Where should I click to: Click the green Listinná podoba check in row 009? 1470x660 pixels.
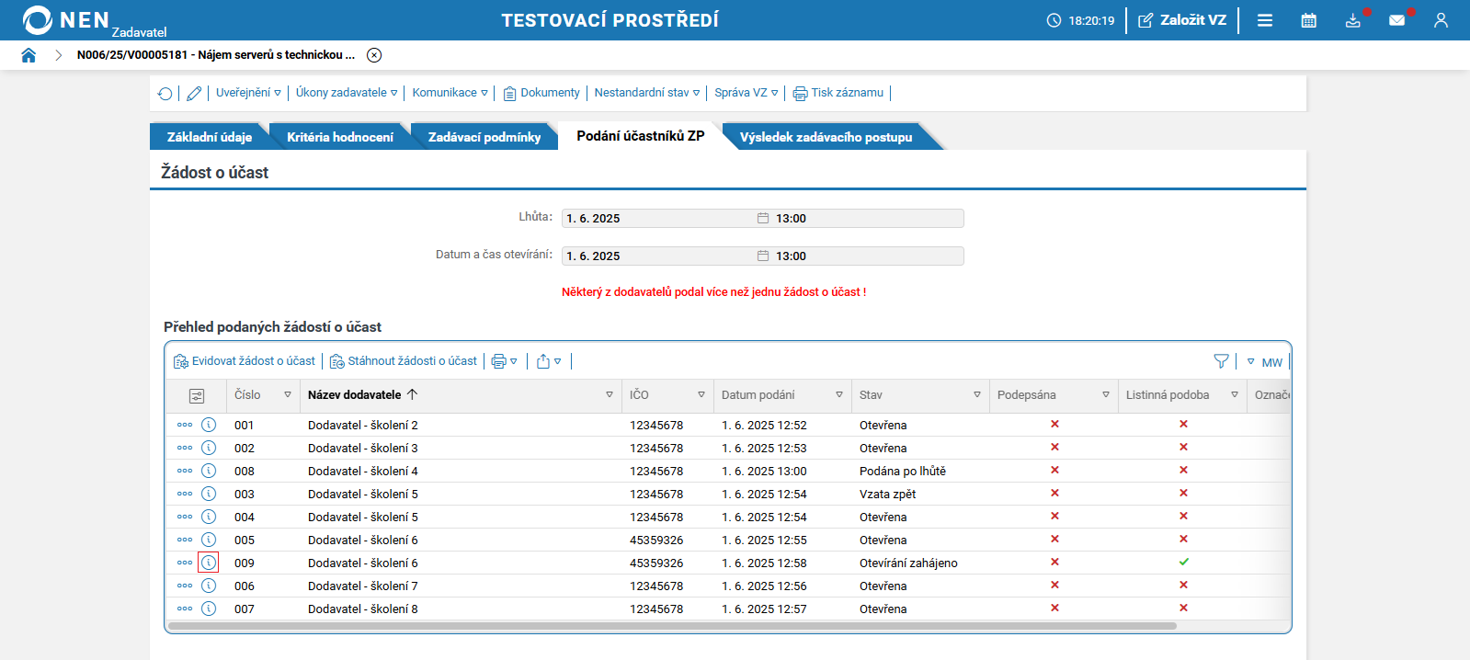[1184, 562]
